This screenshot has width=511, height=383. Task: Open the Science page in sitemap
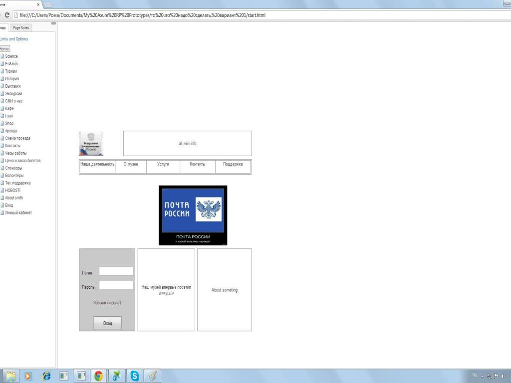click(x=11, y=56)
